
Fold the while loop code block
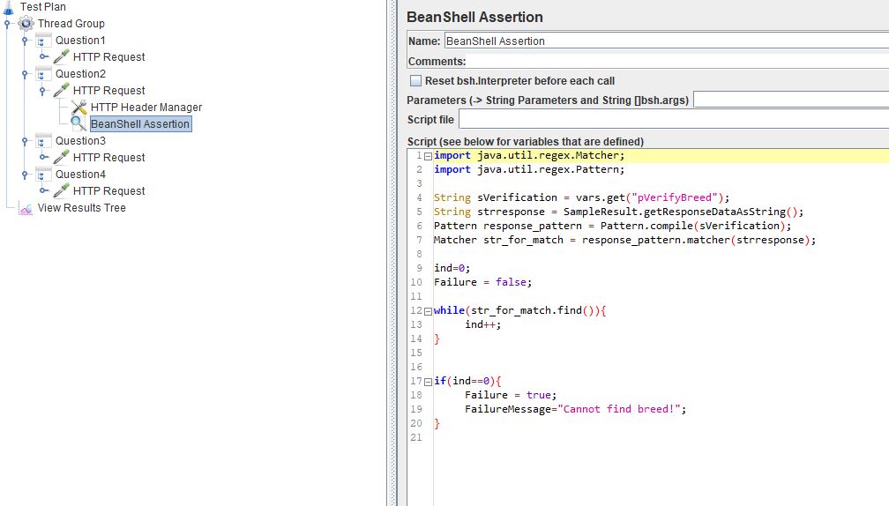point(428,311)
